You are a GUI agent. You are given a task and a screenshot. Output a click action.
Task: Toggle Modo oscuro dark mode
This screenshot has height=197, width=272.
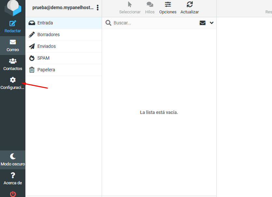point(13,160)
